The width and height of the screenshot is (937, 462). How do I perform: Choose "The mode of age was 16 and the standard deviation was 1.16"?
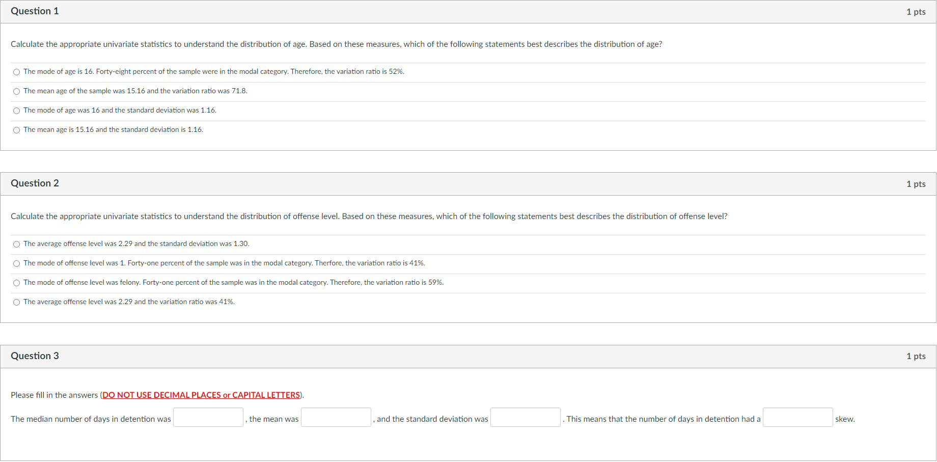point(16,111)
